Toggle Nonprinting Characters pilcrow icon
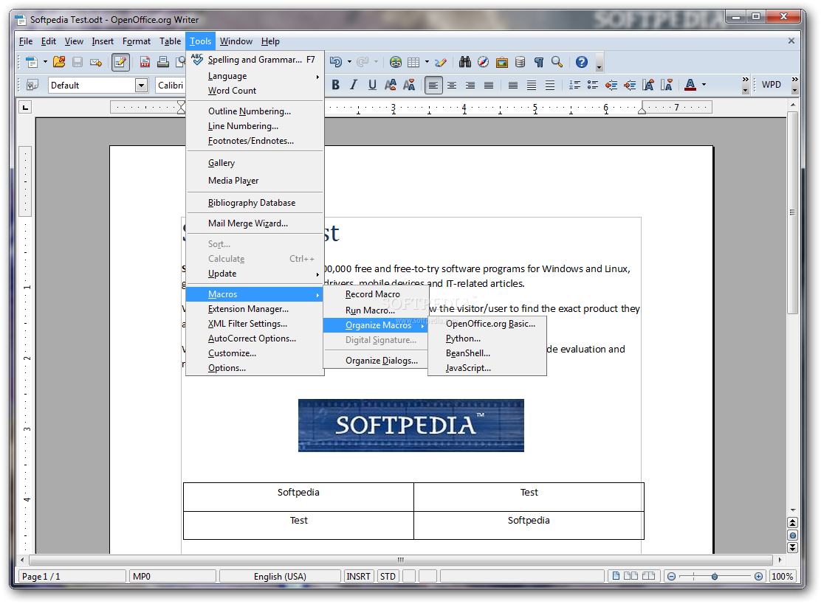Image resolution: width=821 pixels, height=604 pixels. [539, 62]
